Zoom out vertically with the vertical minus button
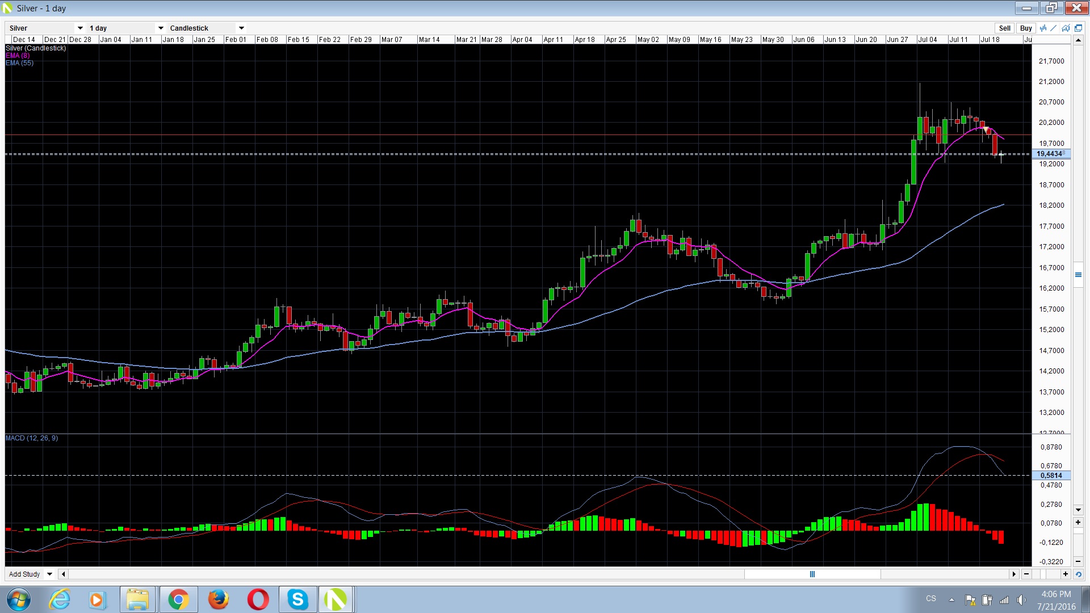This screenshot has height=613, width=1090. [1078, 562]
